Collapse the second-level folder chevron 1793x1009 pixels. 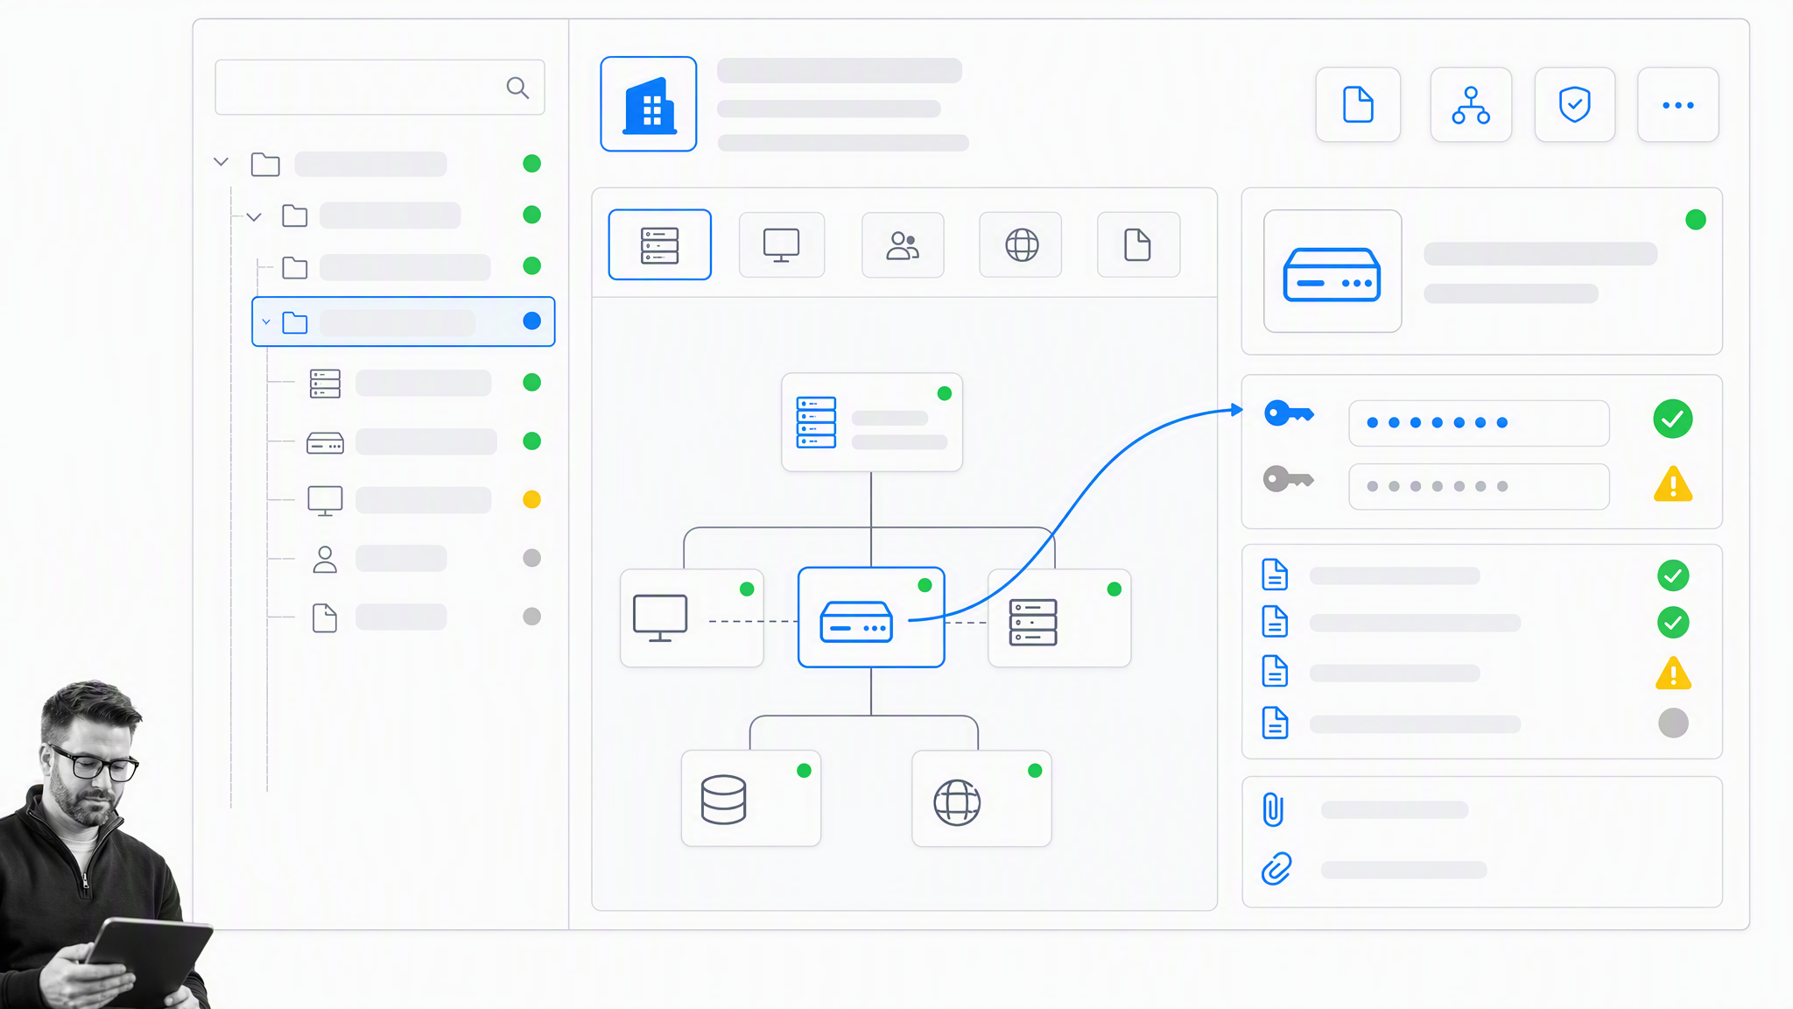(254, 216)
